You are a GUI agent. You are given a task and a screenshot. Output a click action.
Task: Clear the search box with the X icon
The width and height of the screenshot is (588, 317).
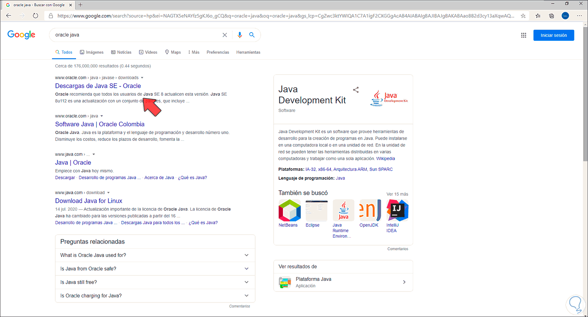225,35
